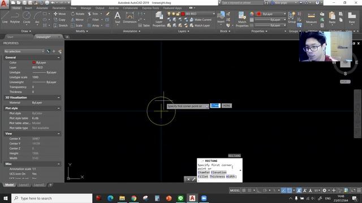Toggle object snap tracking in status bar

click(x=283, y=191)
